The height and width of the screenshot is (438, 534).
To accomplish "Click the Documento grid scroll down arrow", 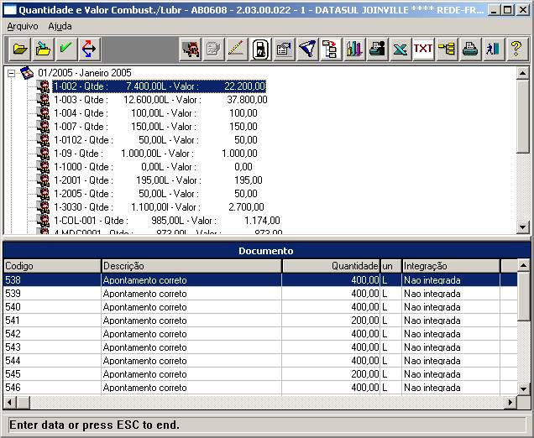I will 523,388.
